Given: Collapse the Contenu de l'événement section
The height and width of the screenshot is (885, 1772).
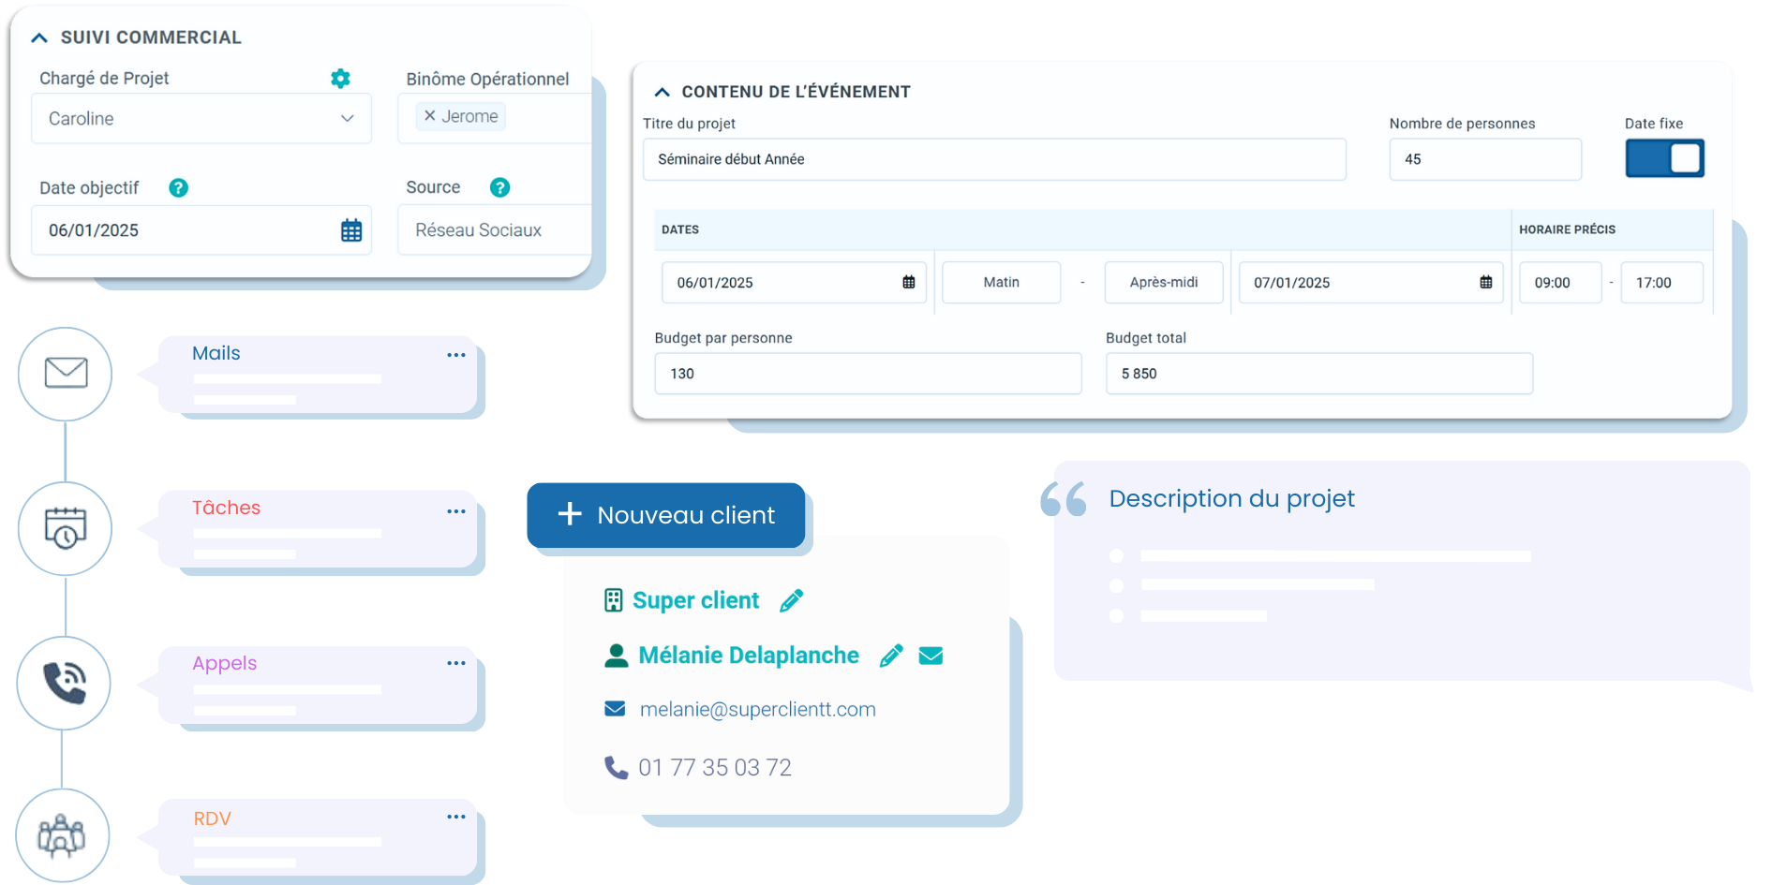Looking at the screenshot, I should point(663,92).
